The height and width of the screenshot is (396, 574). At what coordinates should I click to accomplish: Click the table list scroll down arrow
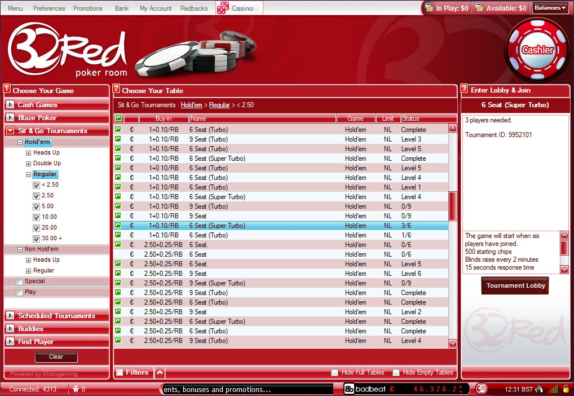tap(453, 343)
